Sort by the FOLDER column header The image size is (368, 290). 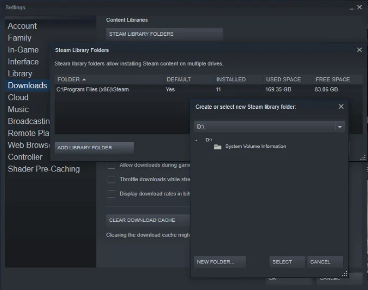(109, 80)
